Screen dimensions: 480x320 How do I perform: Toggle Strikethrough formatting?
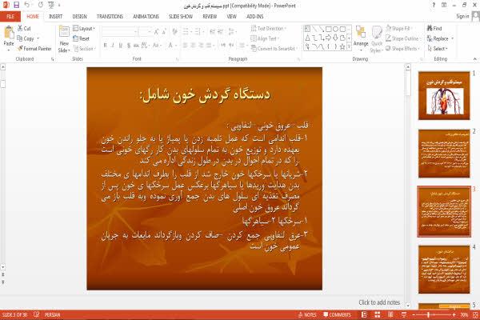pos(136,46)
